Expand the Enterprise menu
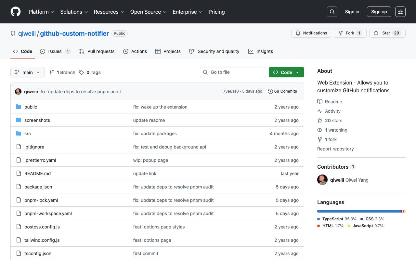 (188, 12)
